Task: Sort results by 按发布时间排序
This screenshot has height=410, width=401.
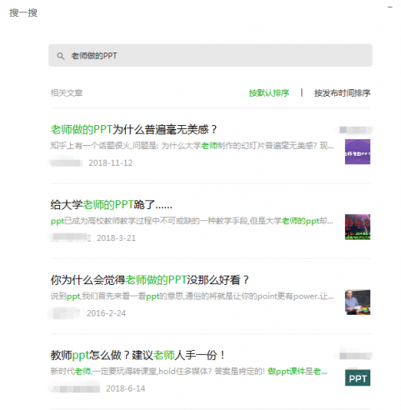Action: 342,92
